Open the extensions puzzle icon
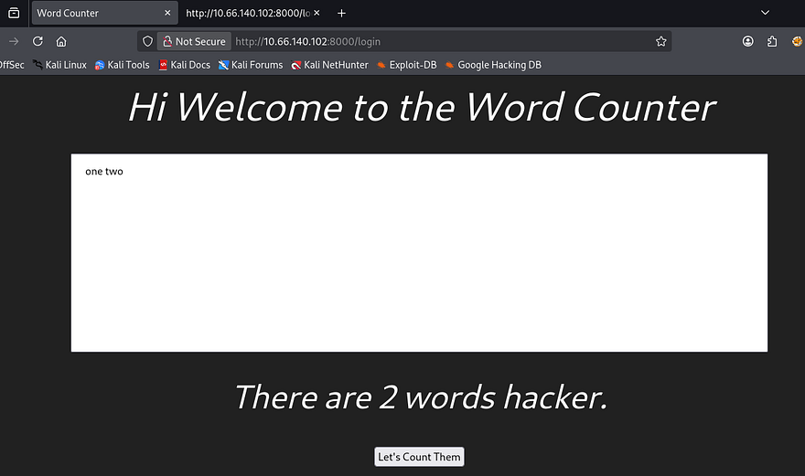This screenshot has height=476, width=805. coord(772,41)
